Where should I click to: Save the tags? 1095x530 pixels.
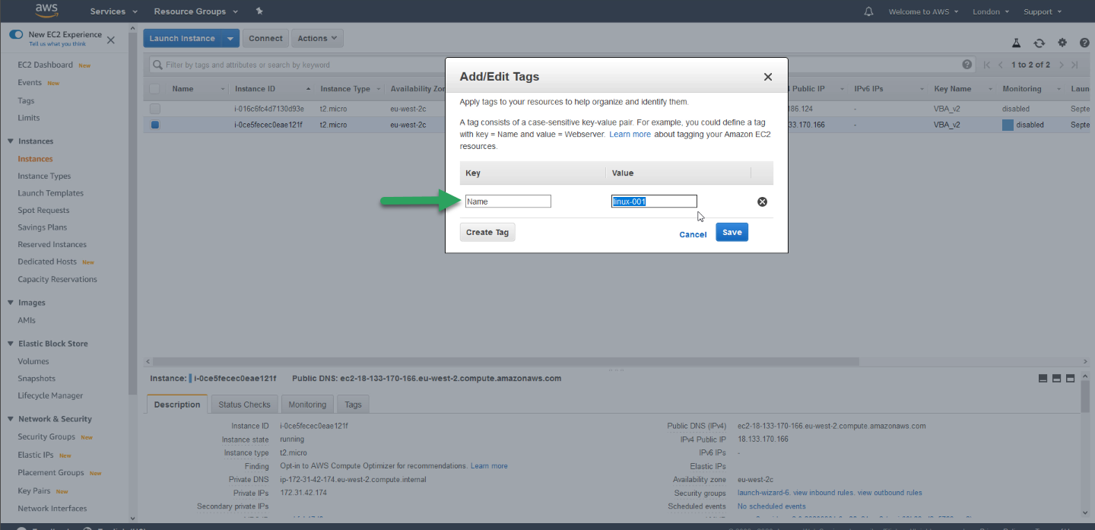pyautogui.click(x=732, y=232)
